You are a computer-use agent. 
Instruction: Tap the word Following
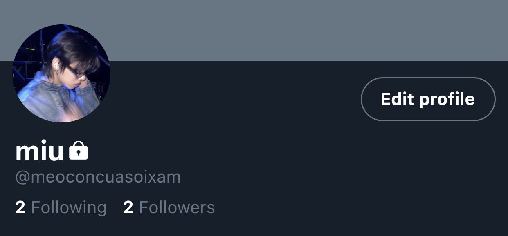point(69,207)
